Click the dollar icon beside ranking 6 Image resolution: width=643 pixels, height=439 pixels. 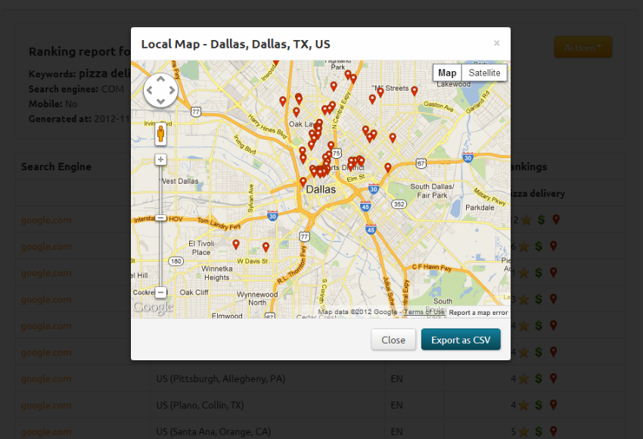point(539,246)
